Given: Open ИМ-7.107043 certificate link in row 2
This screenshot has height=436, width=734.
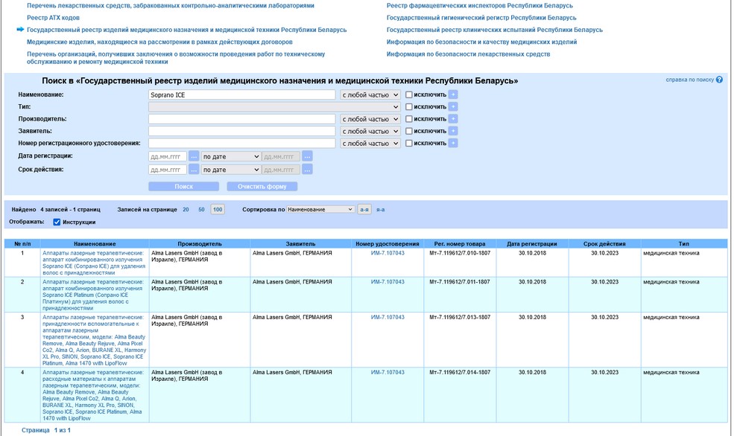Looking at the screenshot, I should [x=387, y=282].
